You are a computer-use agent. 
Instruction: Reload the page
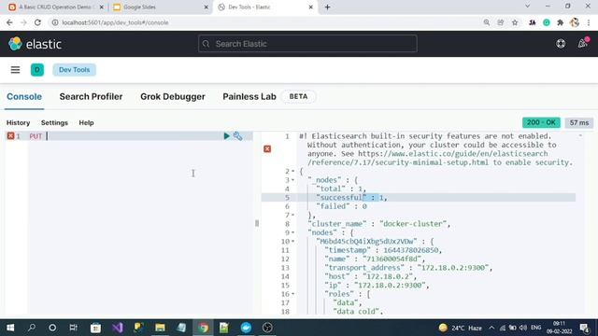(37, 22)
